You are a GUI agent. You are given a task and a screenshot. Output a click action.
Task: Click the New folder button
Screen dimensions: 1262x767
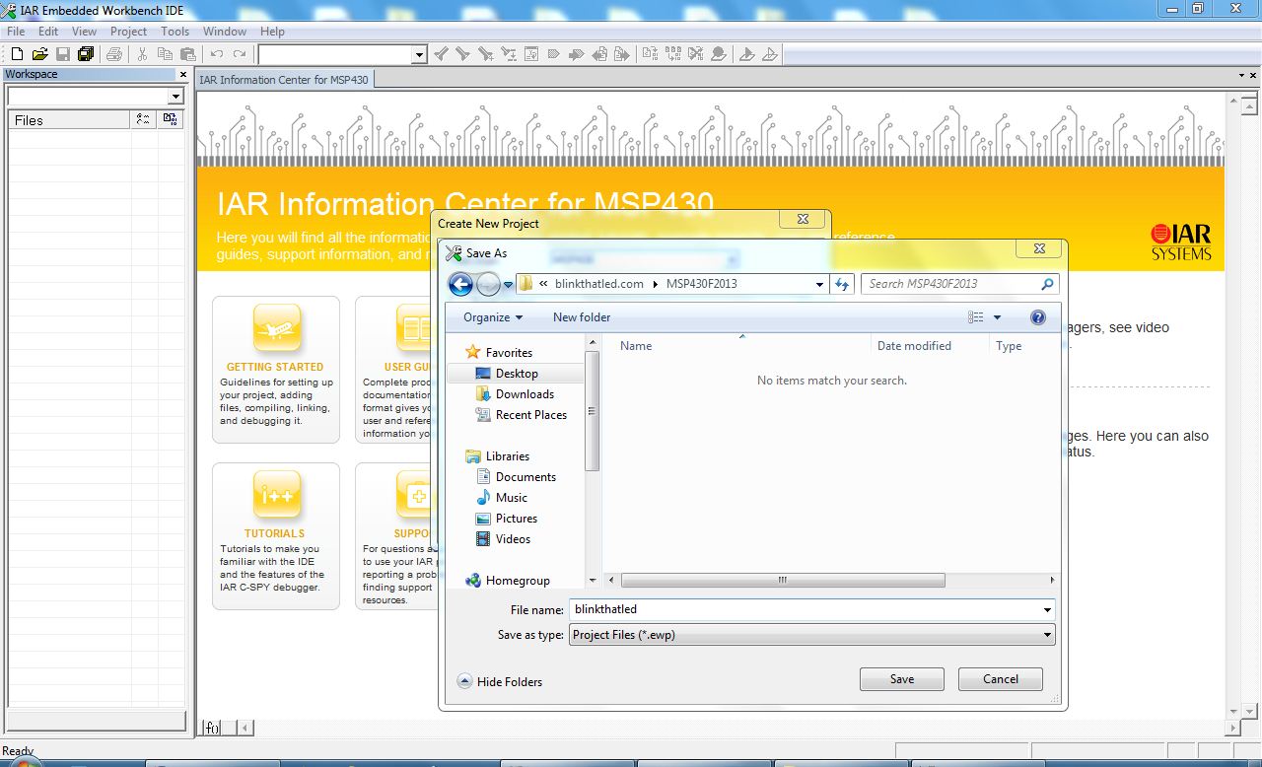tap(582, 317)
